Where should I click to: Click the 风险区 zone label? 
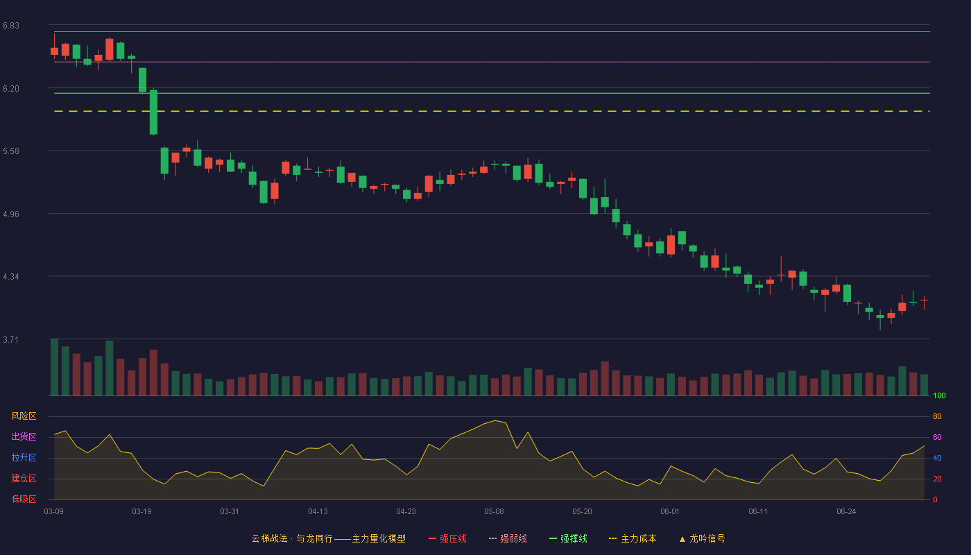(x=24, y=416)
